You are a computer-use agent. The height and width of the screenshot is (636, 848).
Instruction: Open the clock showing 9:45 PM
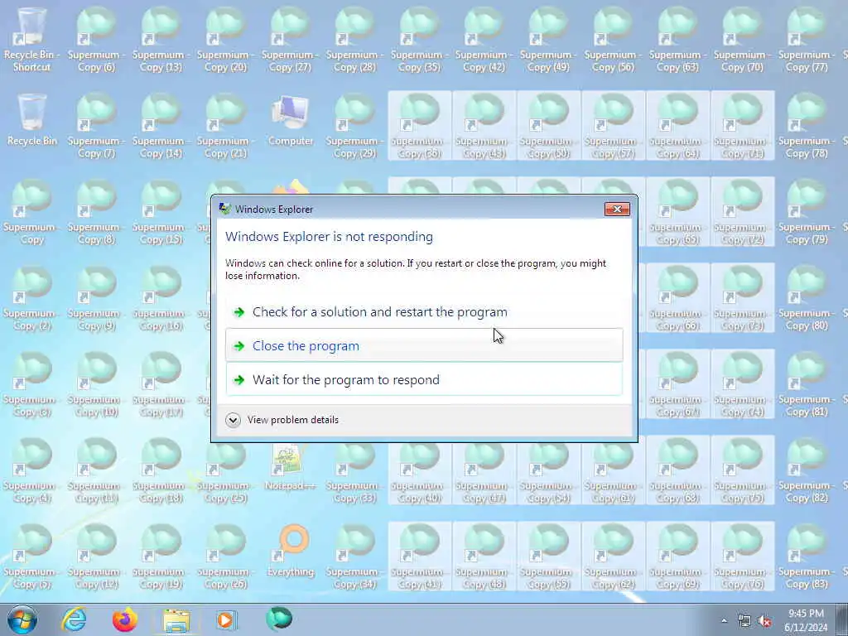tap(806, 620)
